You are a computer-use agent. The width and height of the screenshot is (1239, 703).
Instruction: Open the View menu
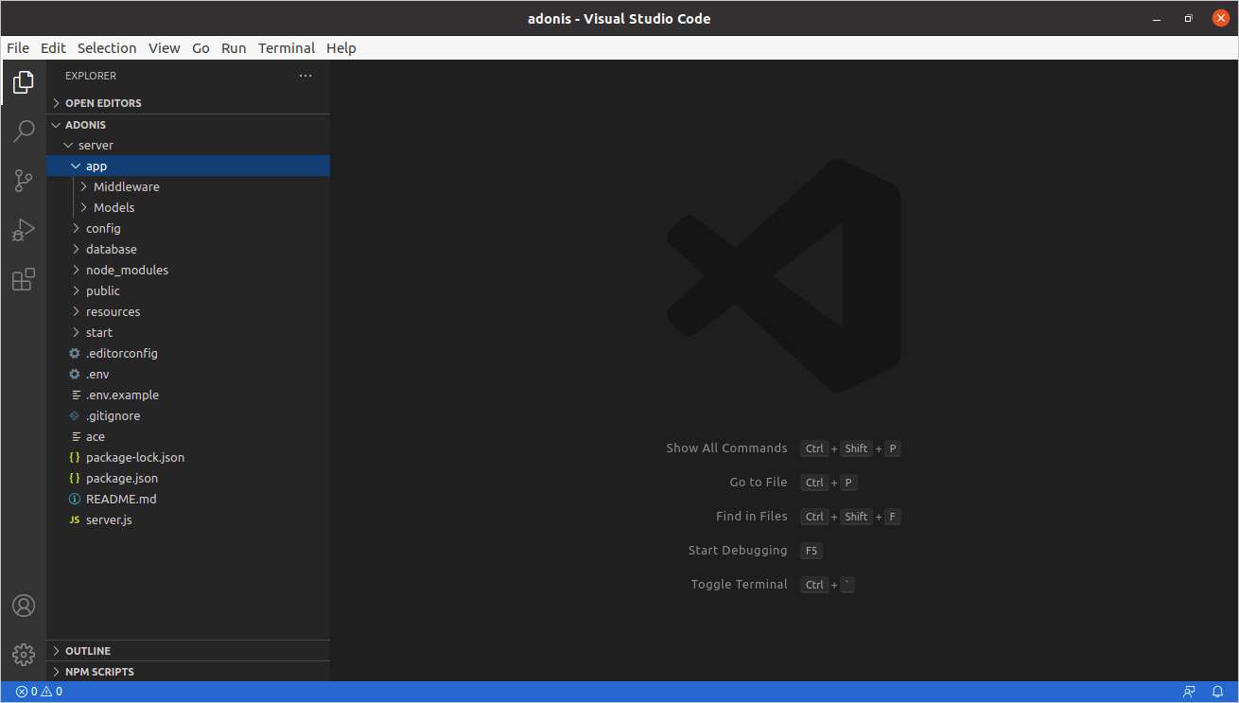(165, 48)
